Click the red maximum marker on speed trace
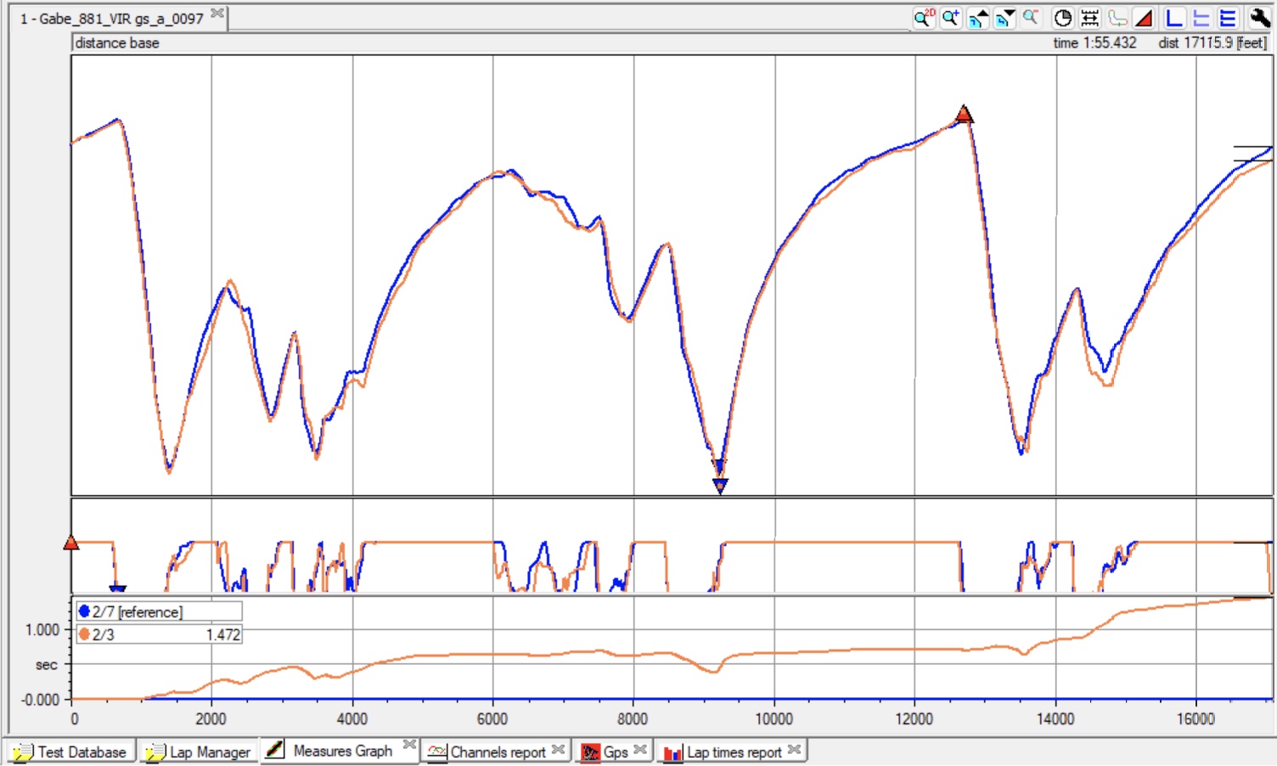The width and height of the screenshot is (1277, 766). (964, 114)
